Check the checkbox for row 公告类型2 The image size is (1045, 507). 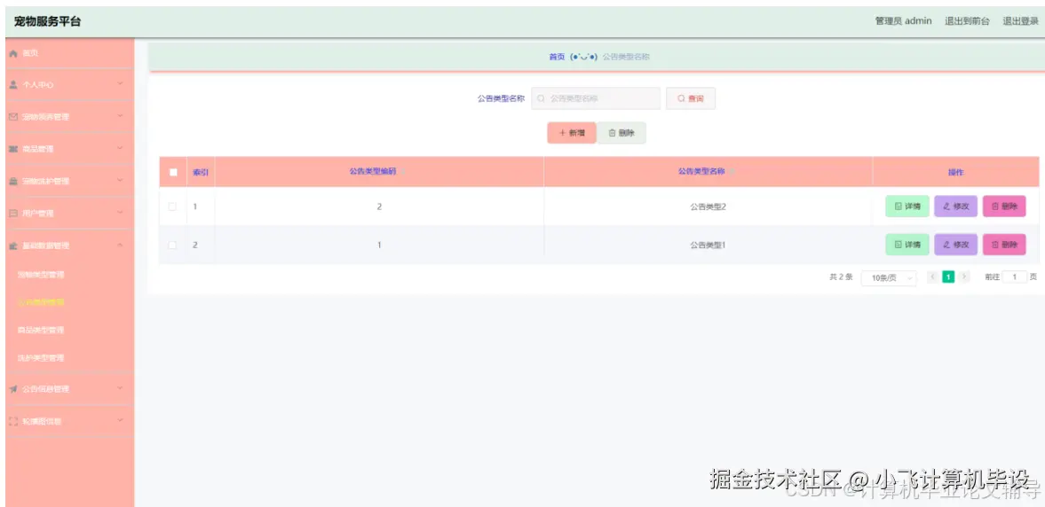172,207
